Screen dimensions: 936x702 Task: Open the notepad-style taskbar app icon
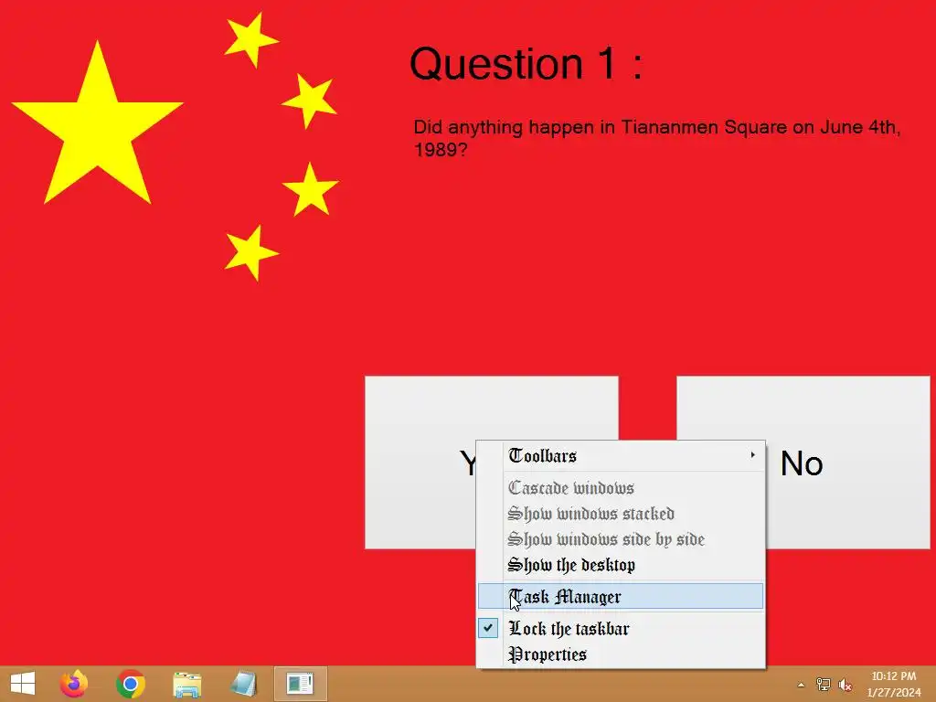click(x=243, y=684)
